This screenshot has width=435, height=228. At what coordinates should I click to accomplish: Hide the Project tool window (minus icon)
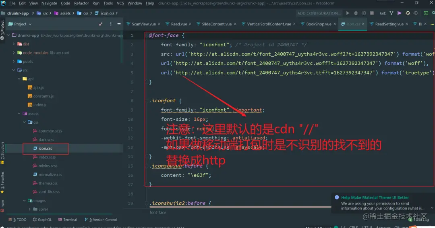[119, 24]
